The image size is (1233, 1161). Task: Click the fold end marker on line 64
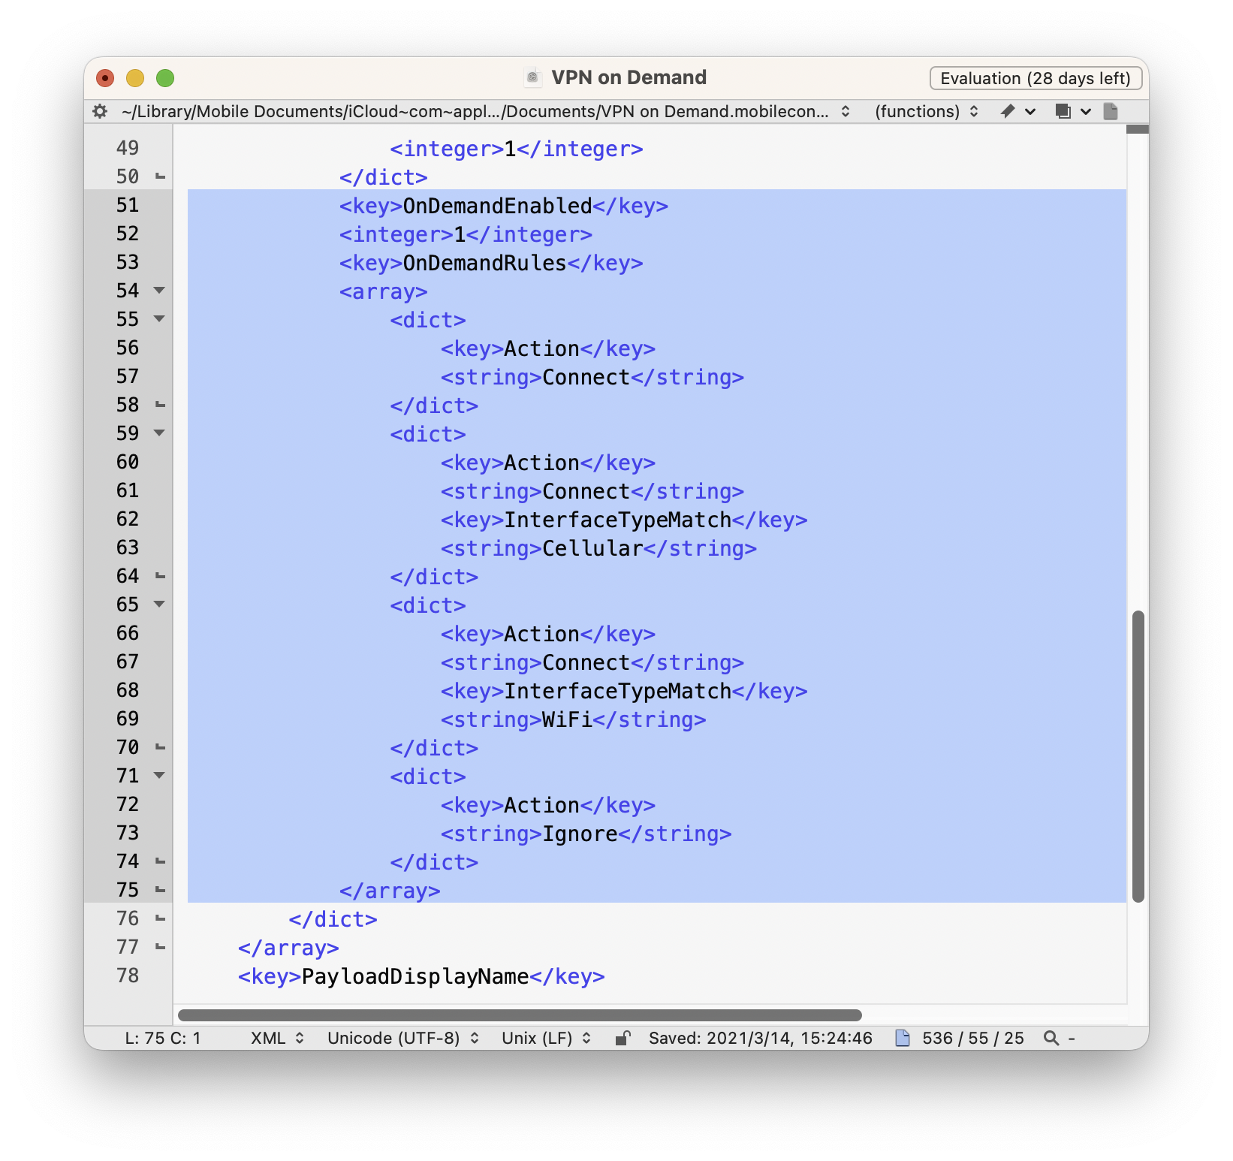click(x=160, y=577)
